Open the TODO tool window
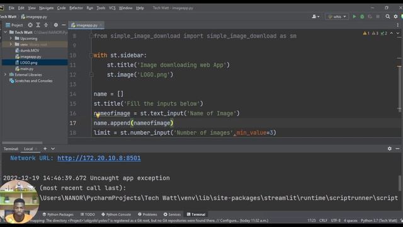This screenshot has height=227, width=403. tap(88, 214)
